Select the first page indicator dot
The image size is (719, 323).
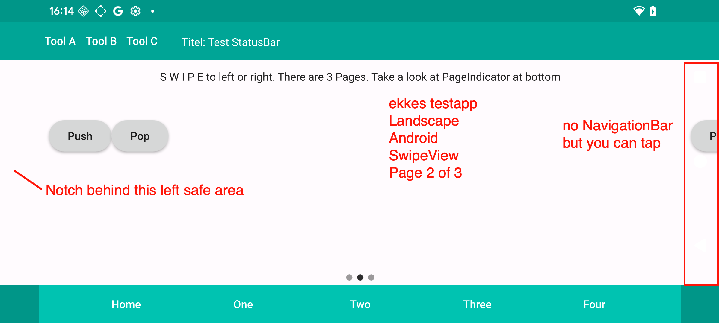tap(349, 278)
